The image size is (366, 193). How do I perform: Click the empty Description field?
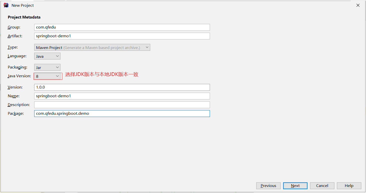(x=122, y=105)
